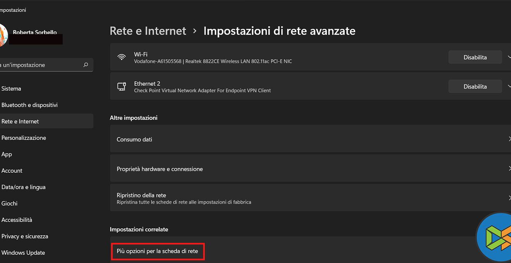Open Più opzioni per la scheda di rete

pyautogui.click(x=158, y=251)
